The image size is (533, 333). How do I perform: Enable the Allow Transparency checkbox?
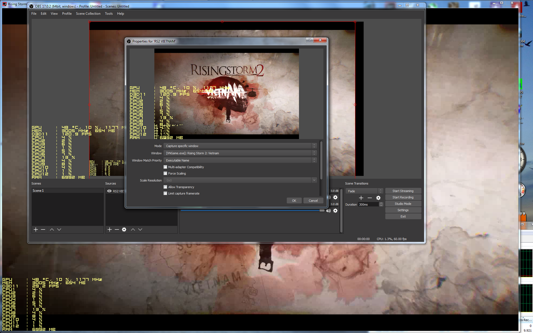click(165, 187)
